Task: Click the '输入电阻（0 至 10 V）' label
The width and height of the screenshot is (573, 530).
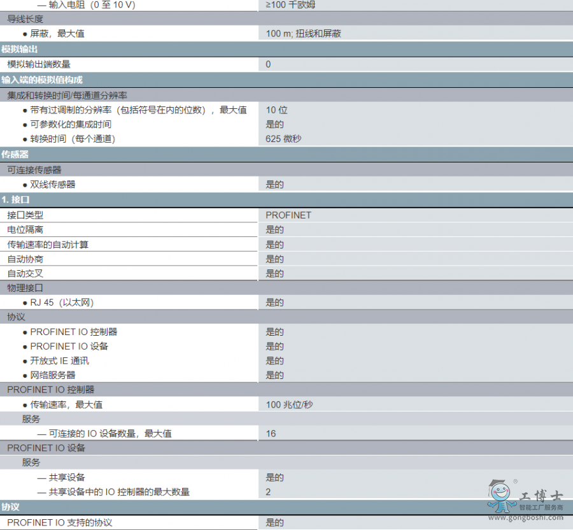Action: (x=92, y=4)
